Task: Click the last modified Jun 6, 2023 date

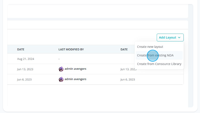Action: pos(128,79)
